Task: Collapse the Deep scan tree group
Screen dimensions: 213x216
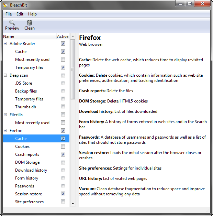Action: tap(5, 75)
